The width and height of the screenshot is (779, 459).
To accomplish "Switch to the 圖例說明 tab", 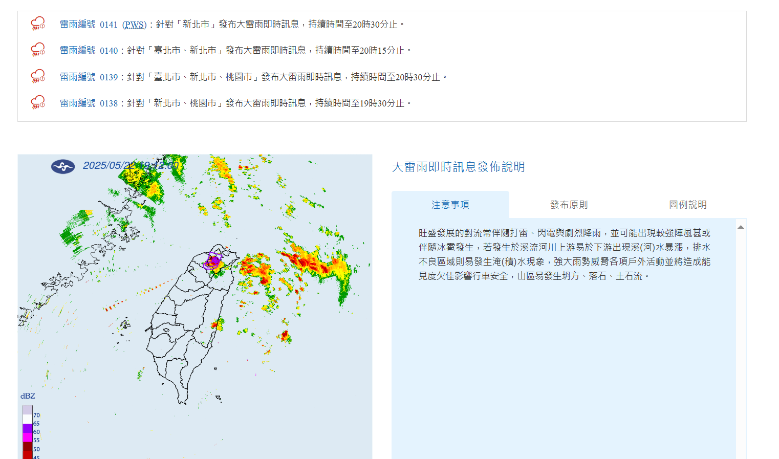I will click(687, 205).
